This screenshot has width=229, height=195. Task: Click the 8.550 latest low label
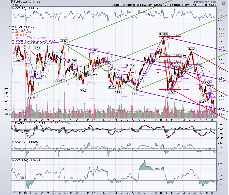pos(214,116)
